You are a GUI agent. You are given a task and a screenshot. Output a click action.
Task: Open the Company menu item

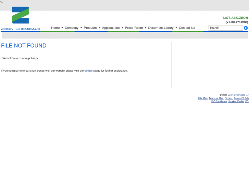[72, 28]
